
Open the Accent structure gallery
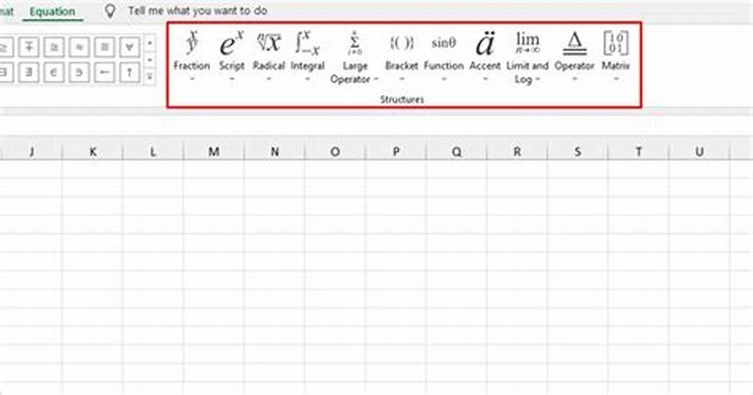coord(485,55)
